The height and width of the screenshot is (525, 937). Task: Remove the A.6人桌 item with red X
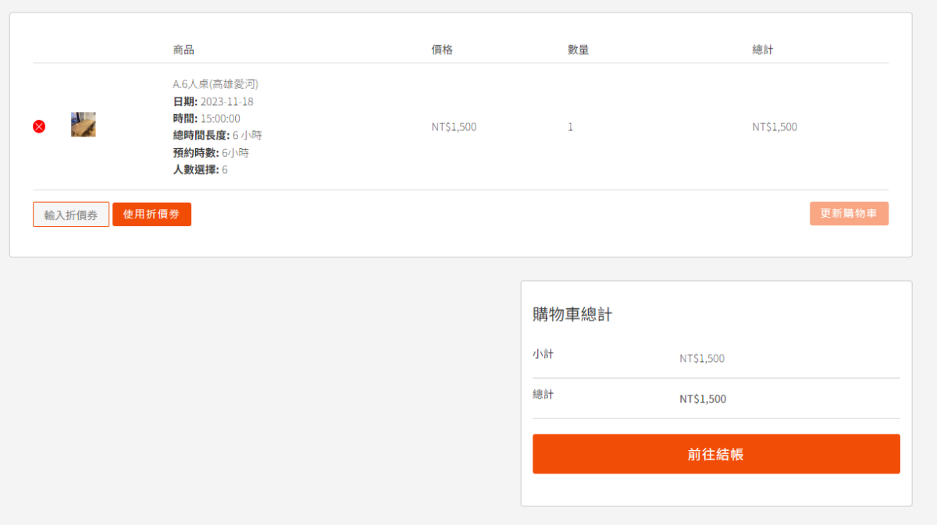click(39, 126)
